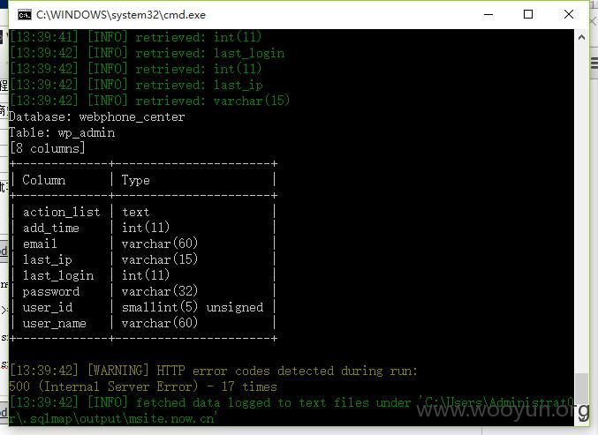Screen dimensions: 598x435
Task: Click the Type table header
Action: (135, 180)
